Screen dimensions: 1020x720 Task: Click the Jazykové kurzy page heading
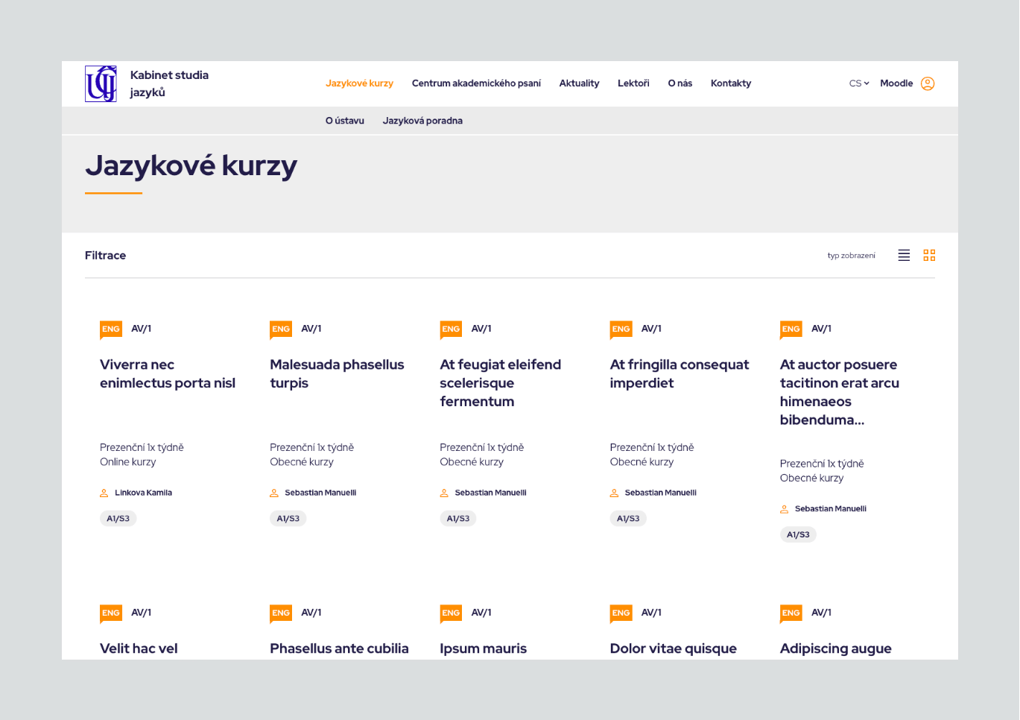coord(191,166)
